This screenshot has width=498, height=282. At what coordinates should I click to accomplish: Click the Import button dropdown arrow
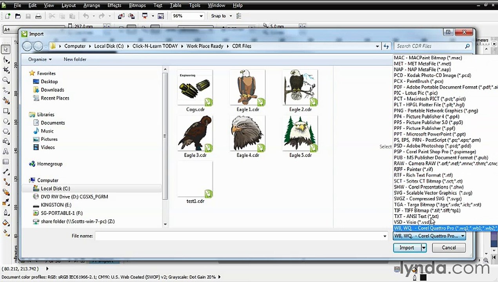(x=423, y=248)
